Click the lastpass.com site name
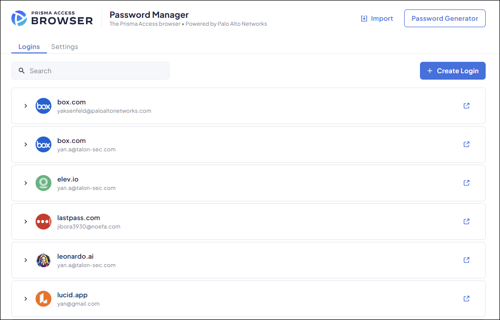This screenshot has height=320, width=500. (x=79, y=218)
